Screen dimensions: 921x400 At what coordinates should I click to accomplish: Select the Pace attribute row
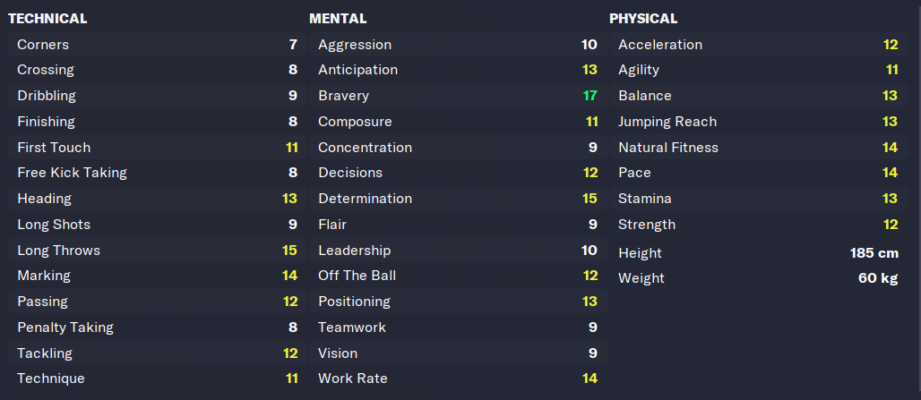(757, 173)
